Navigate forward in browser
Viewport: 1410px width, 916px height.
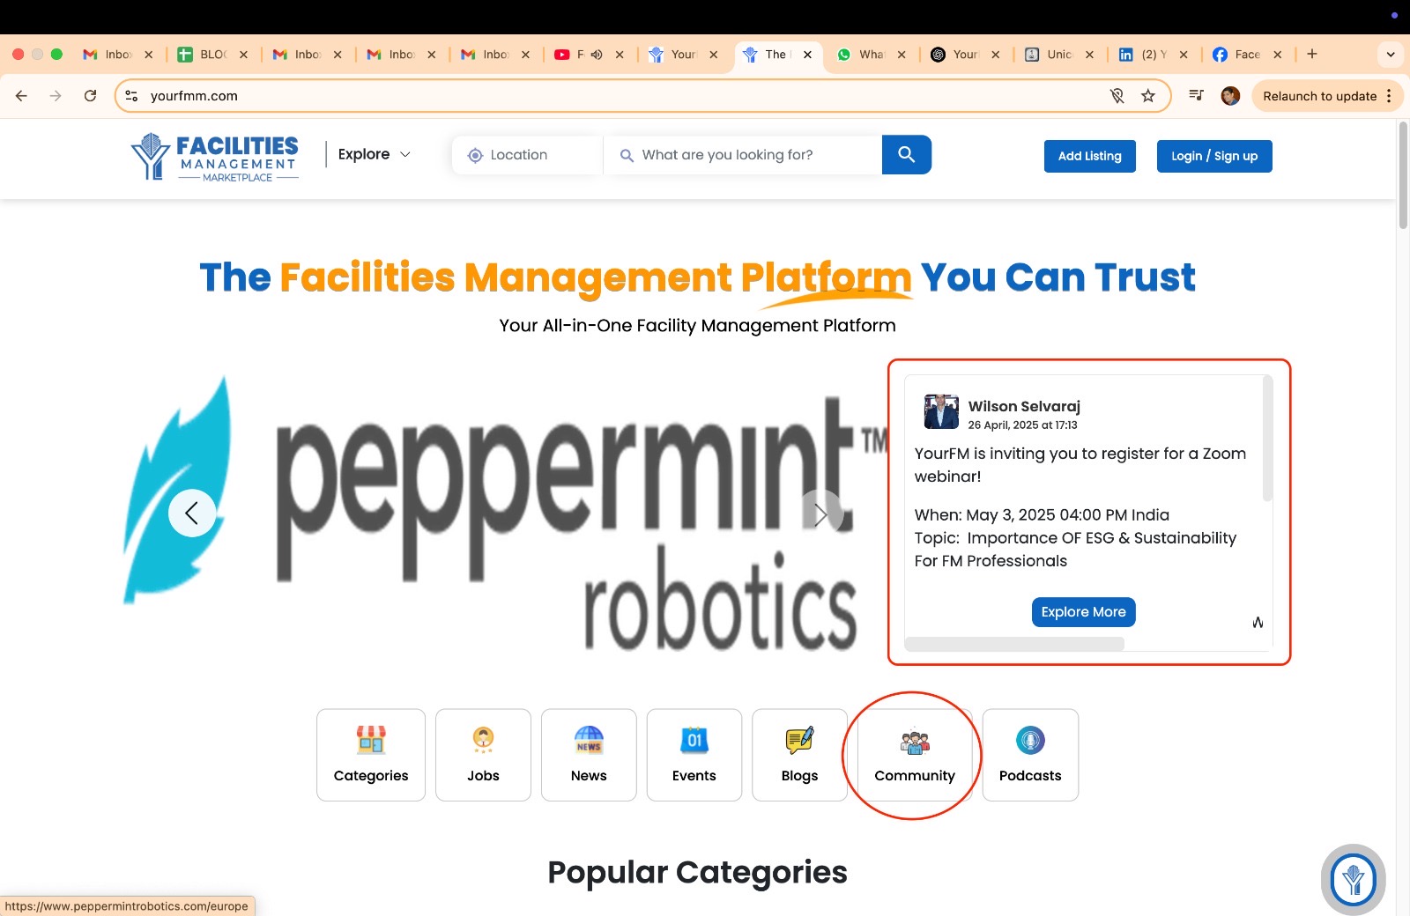(x=56, y=96)
